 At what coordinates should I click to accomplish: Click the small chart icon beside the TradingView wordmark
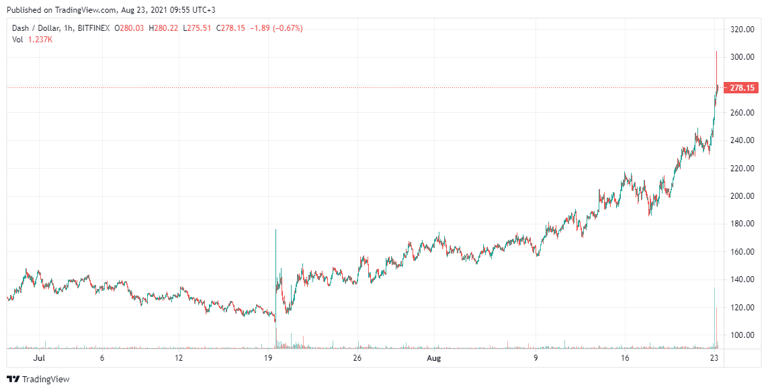(12, 378)
